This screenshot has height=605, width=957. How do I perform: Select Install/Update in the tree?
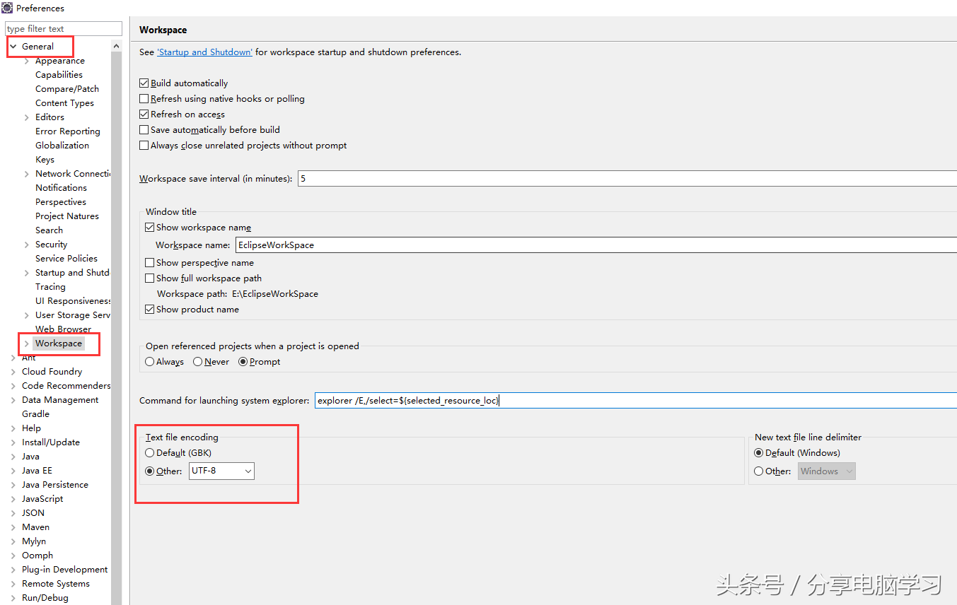[51, 442]
